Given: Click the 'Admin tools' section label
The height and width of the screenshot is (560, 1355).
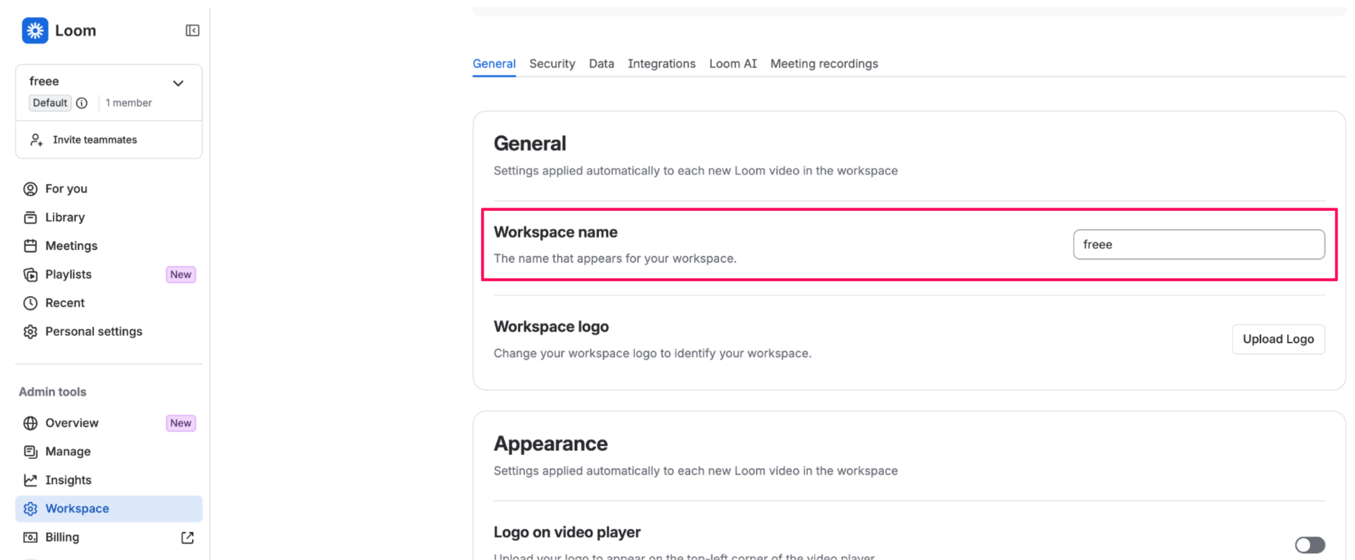Looking at the screenshot, I should coord(52,392).
